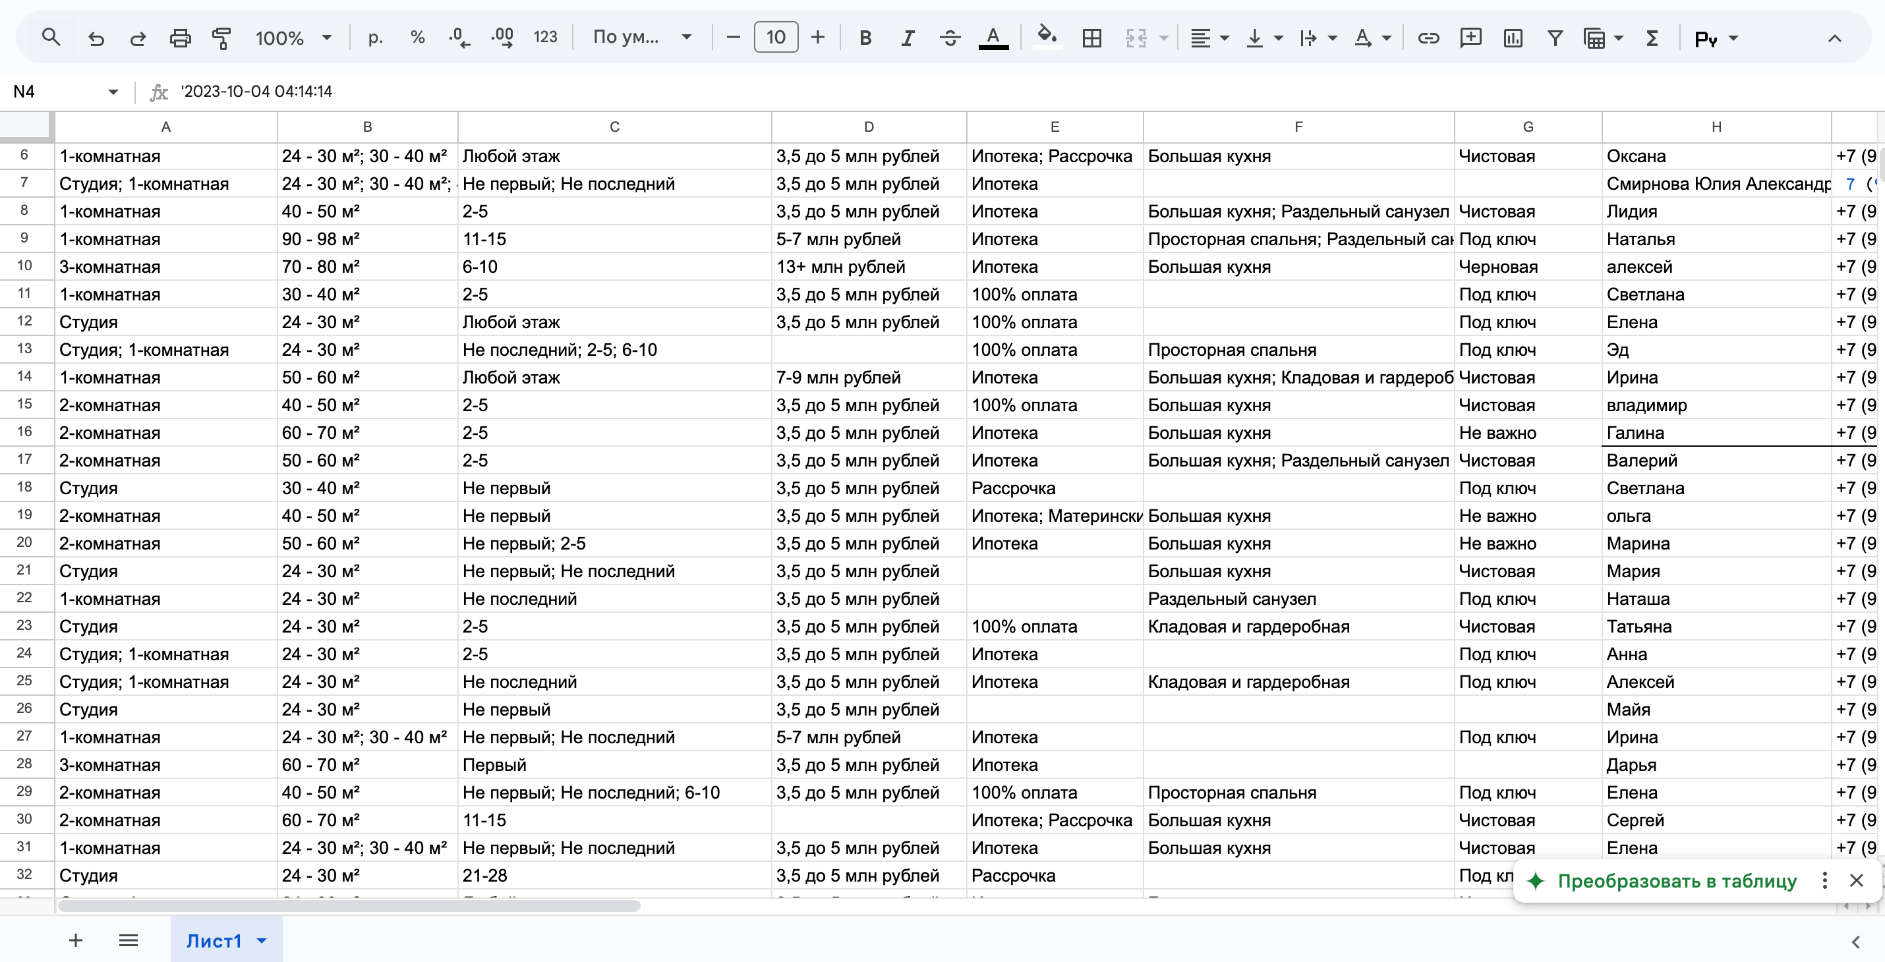Dismiss the convert-to-table popup

pos(1856,880)
